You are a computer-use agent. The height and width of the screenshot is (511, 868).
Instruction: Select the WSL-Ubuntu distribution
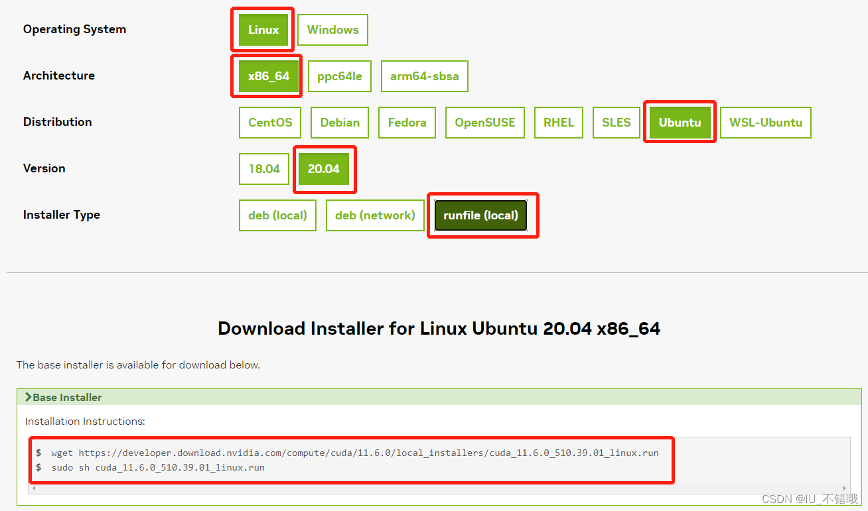coord(766,123)
